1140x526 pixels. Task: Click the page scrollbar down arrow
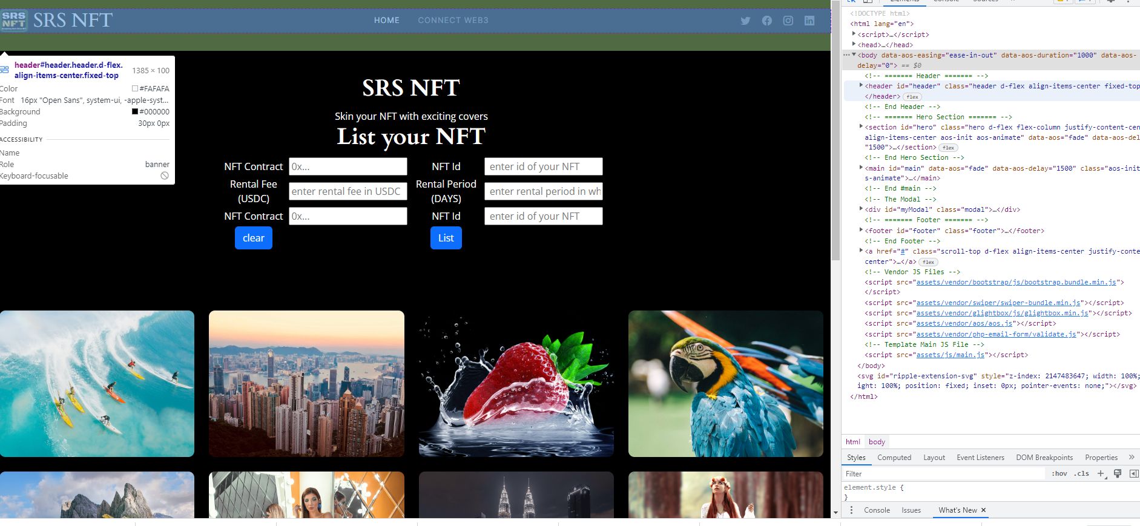835,513
